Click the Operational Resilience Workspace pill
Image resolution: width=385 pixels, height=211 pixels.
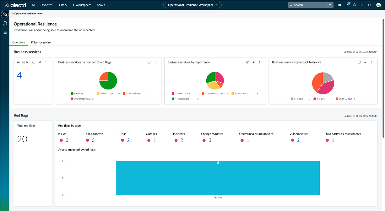tap(192, 5)
